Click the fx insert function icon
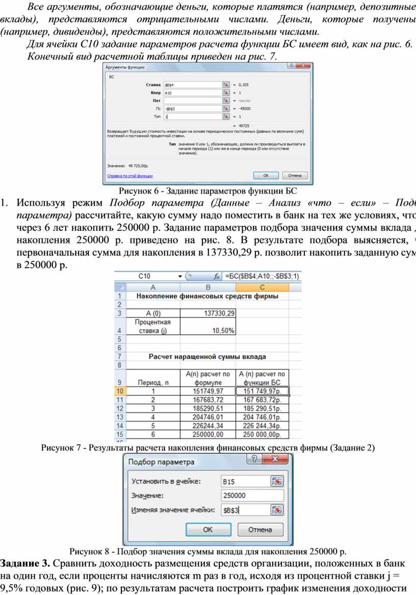Viewport: 416px width, 595px height. pos(217,276)
